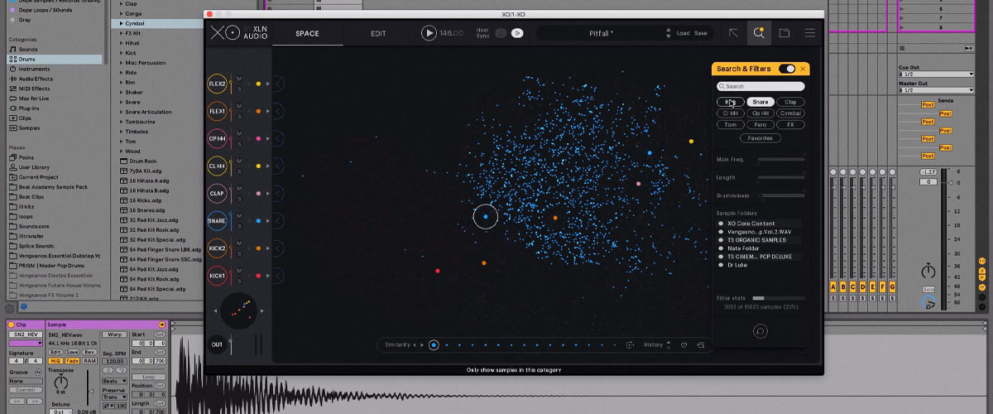Expand the Clap folder in Ableton browser
The image size is (993, 414).
coord(122,3)
